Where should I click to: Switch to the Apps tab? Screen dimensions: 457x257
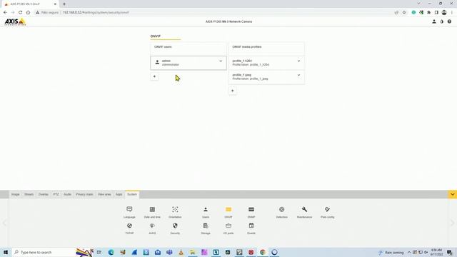click(119, 194)
